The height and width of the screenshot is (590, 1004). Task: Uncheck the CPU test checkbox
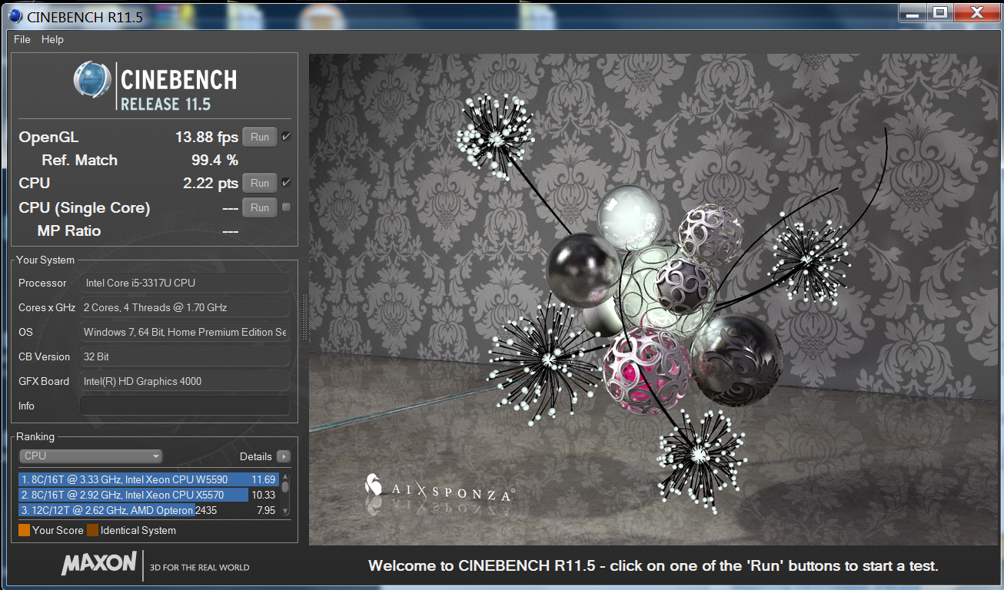[x=286, y=183]
